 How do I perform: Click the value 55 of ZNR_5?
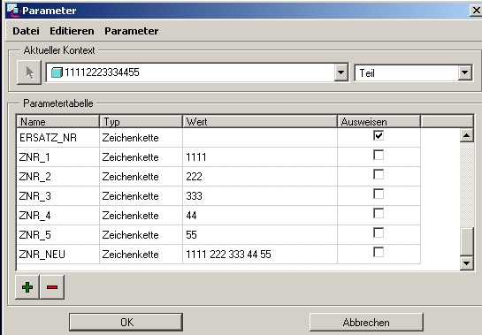tap(191, 235)
